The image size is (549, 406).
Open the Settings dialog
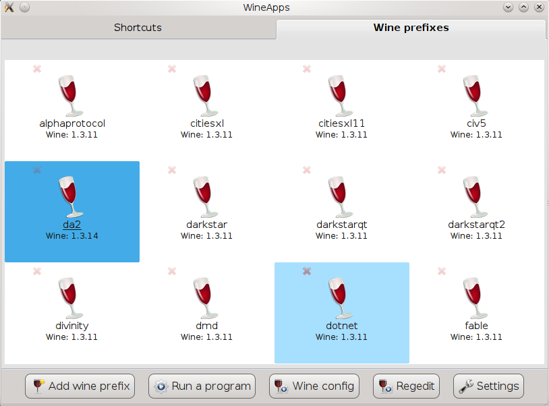point(488,386)
